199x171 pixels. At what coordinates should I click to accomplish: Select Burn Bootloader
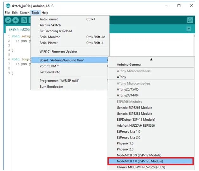70,87
